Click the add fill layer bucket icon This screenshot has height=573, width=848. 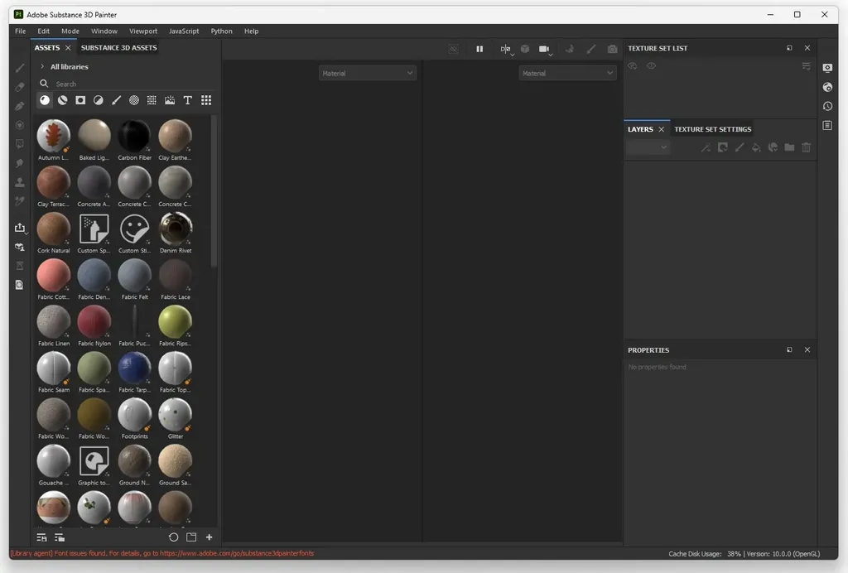pyautogui.click(x=756, y=147)
